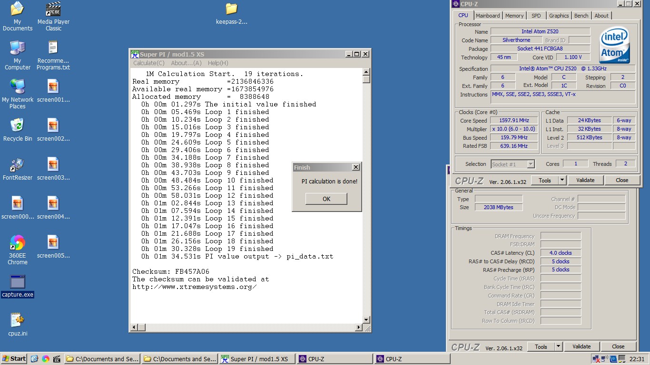Click the Size value 2038 MBytes
650x365 pixels.
pyautogui.click(x=499, y=207)
